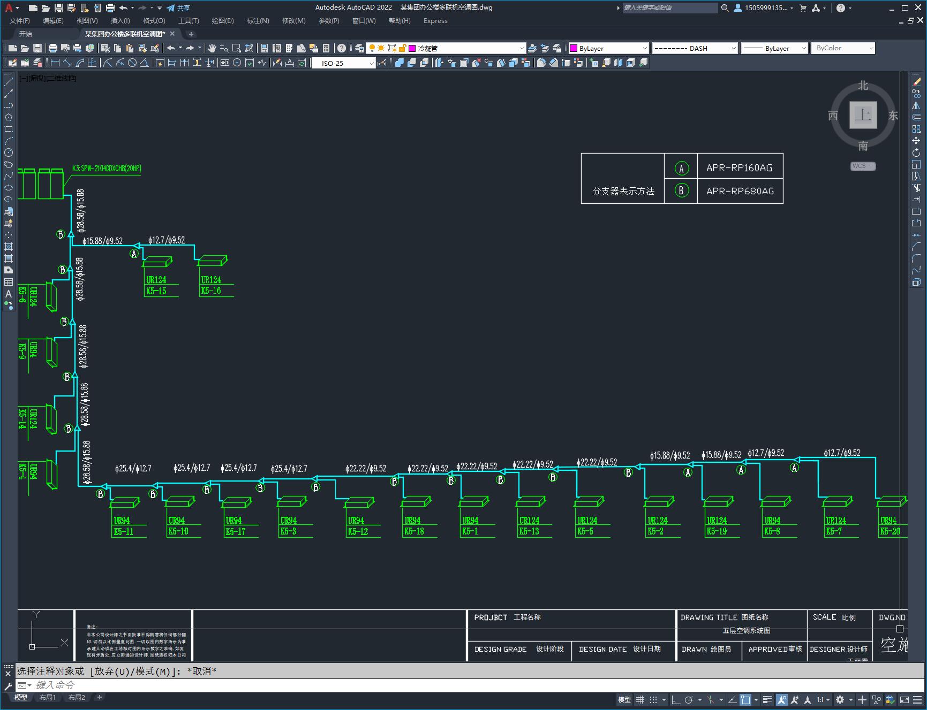
Task: Select the Mirror modify tool
Action: 916,105
